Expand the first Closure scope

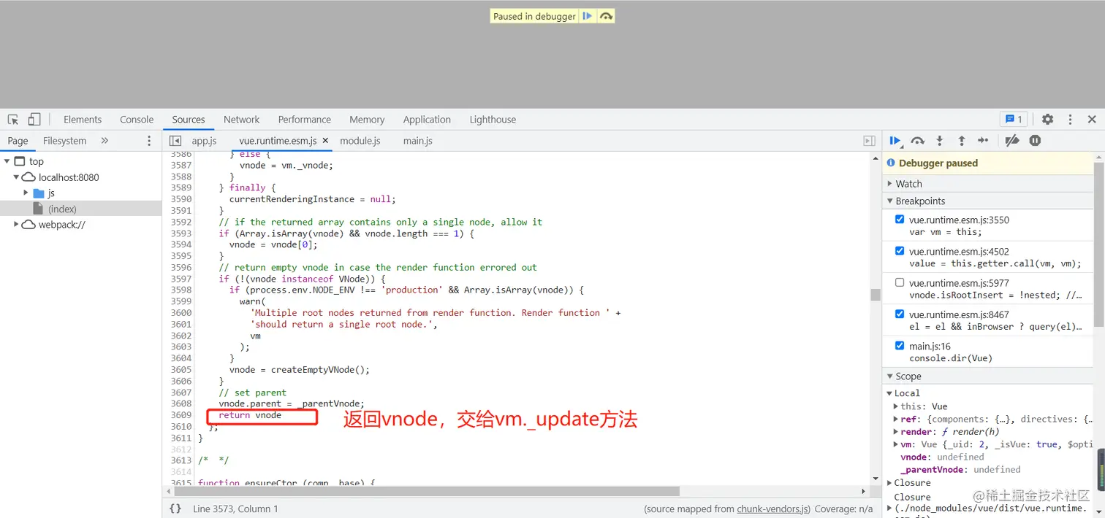tap(890, 483)
